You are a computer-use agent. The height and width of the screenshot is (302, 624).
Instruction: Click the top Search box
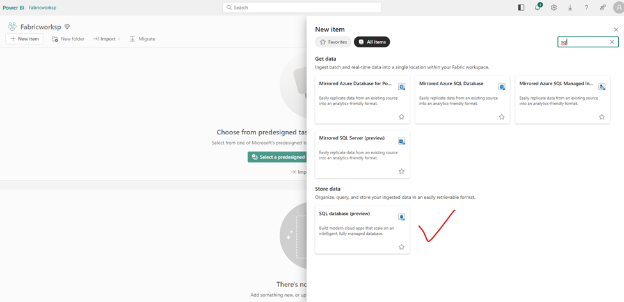(302, 8)
